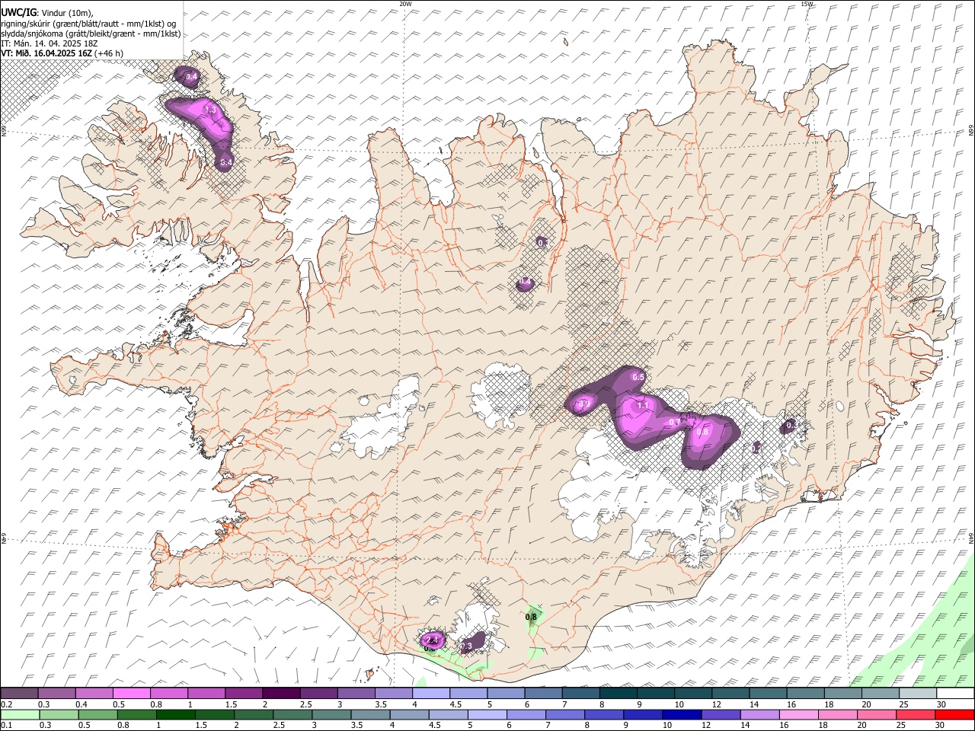This screenshot has height=731, width=975.
Task: Click the '20W' longitude label
Action: (x=405, y=4)
